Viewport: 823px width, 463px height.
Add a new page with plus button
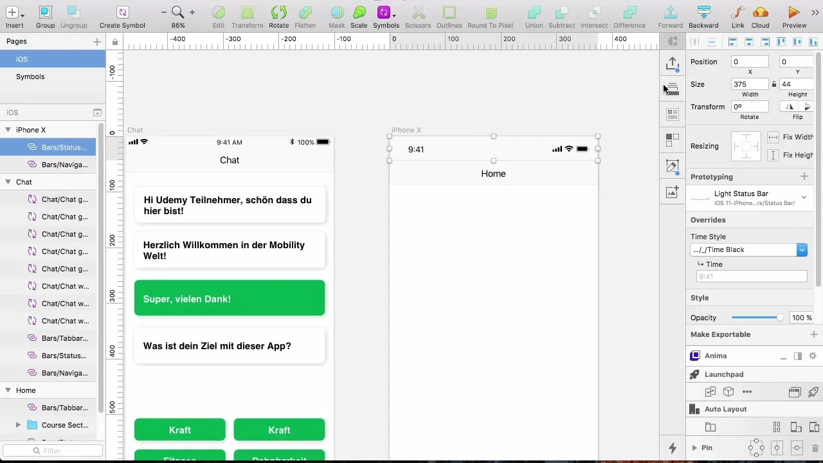click(x=97, y=42)
